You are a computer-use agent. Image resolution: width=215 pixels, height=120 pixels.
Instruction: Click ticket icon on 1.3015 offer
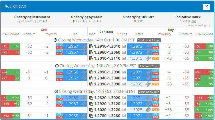coord(148,58)
